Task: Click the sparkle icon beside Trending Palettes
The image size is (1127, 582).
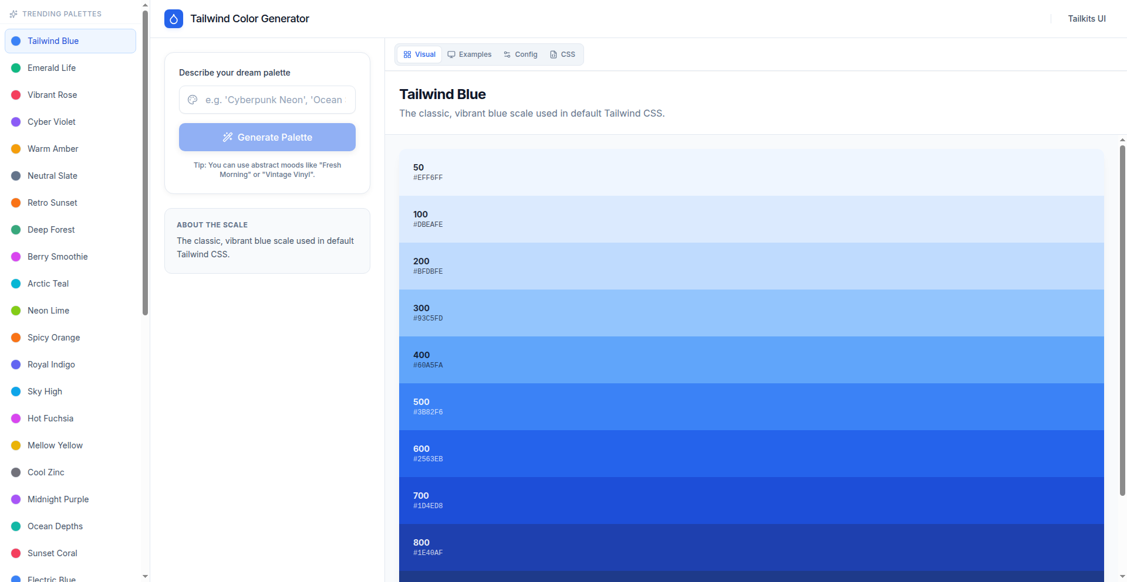Action: click(x=14, y=13)
